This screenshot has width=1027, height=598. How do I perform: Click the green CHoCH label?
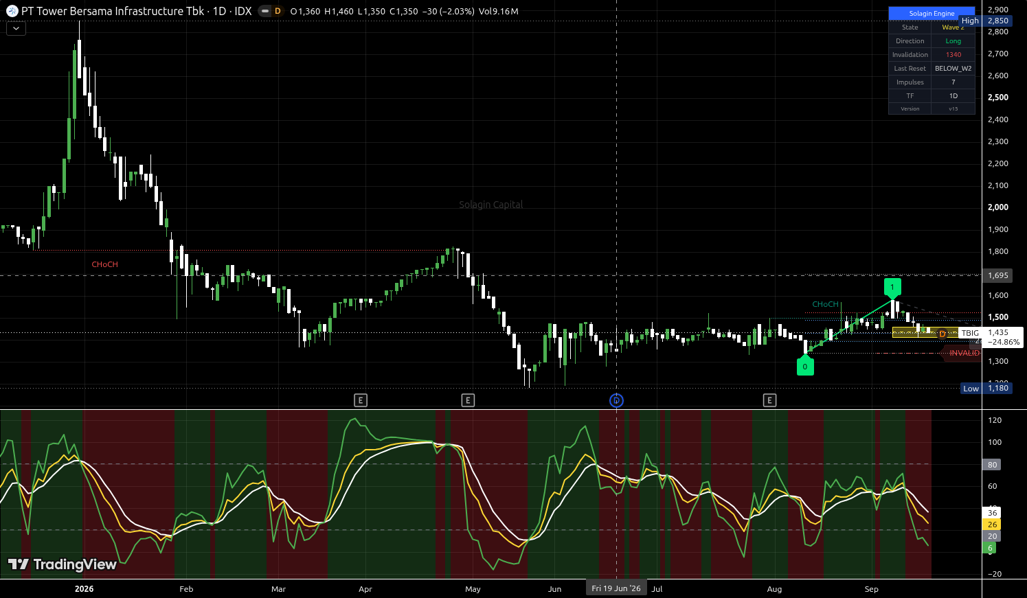[x=825, y=304]
